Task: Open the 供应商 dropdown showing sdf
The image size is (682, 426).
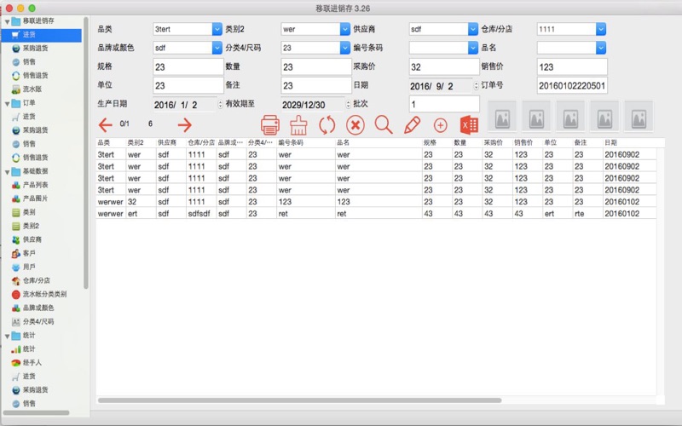Action: (473, 29)
